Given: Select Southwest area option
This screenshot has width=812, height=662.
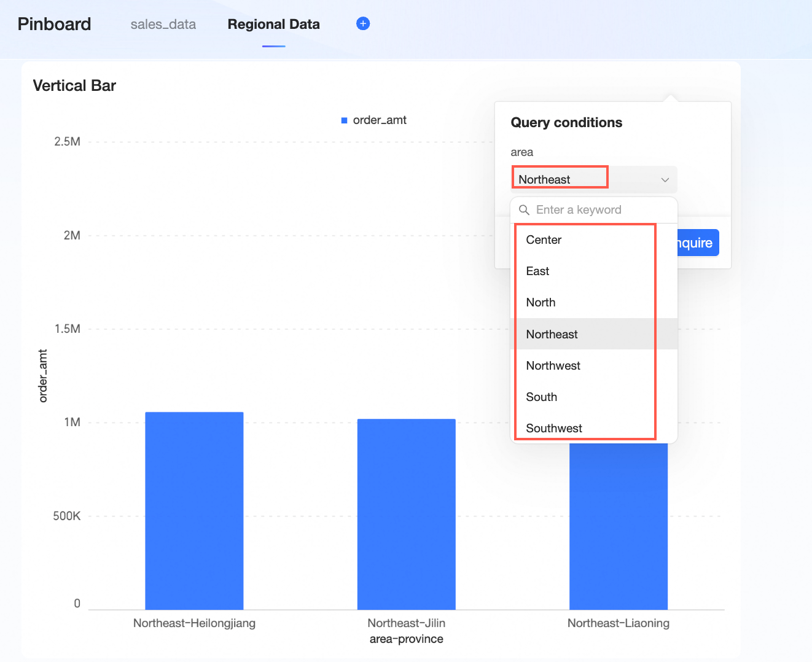Looking at the screenshot, I should (x=553, y=429).
